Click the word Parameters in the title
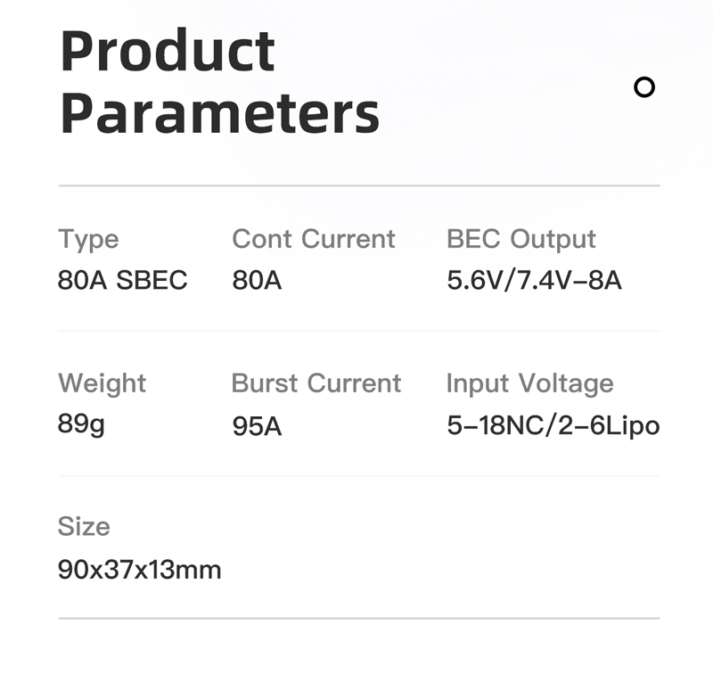Screen dimensions: 713x691 [x=219, y=113]
